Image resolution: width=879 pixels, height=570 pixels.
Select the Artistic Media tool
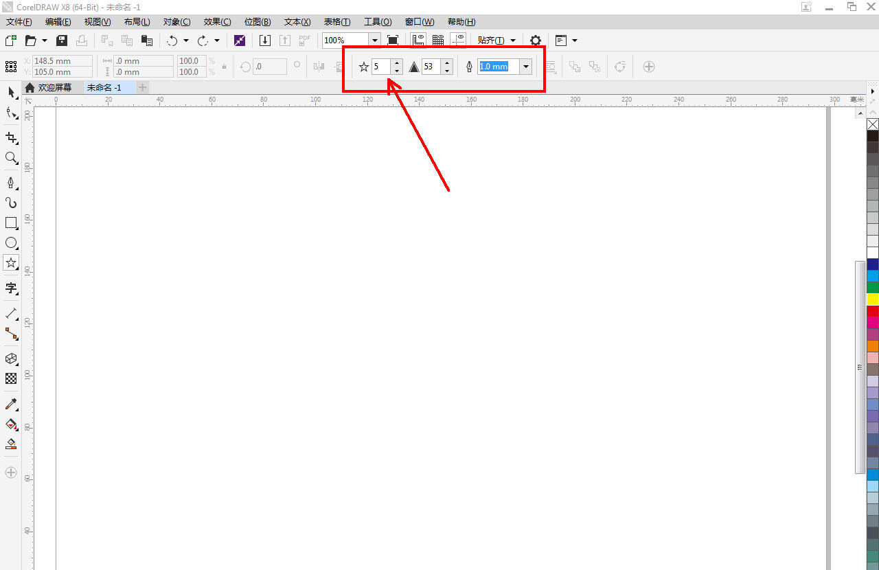pos(11,203)
